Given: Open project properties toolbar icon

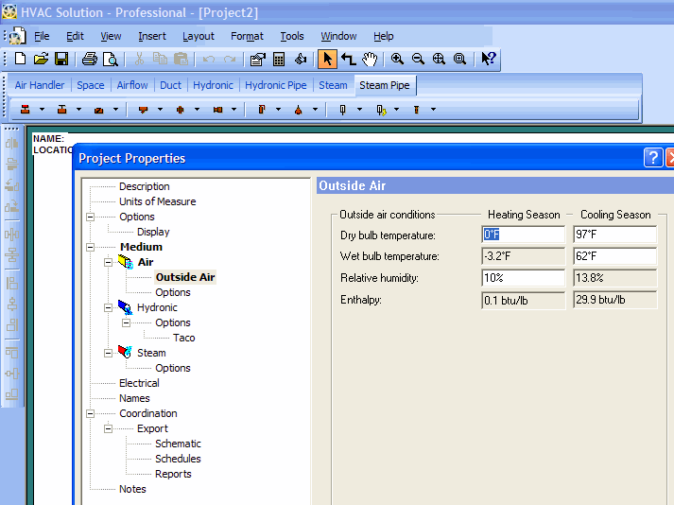Looking at the screenshot, I should coord(257,59).
